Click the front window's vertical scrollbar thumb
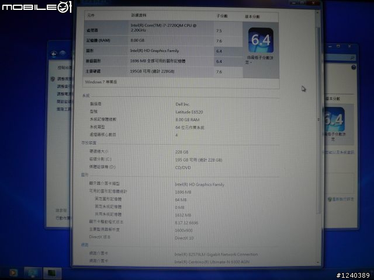Image resolution: width=374 pixels, height=280 pixels. tap(318, 120)
